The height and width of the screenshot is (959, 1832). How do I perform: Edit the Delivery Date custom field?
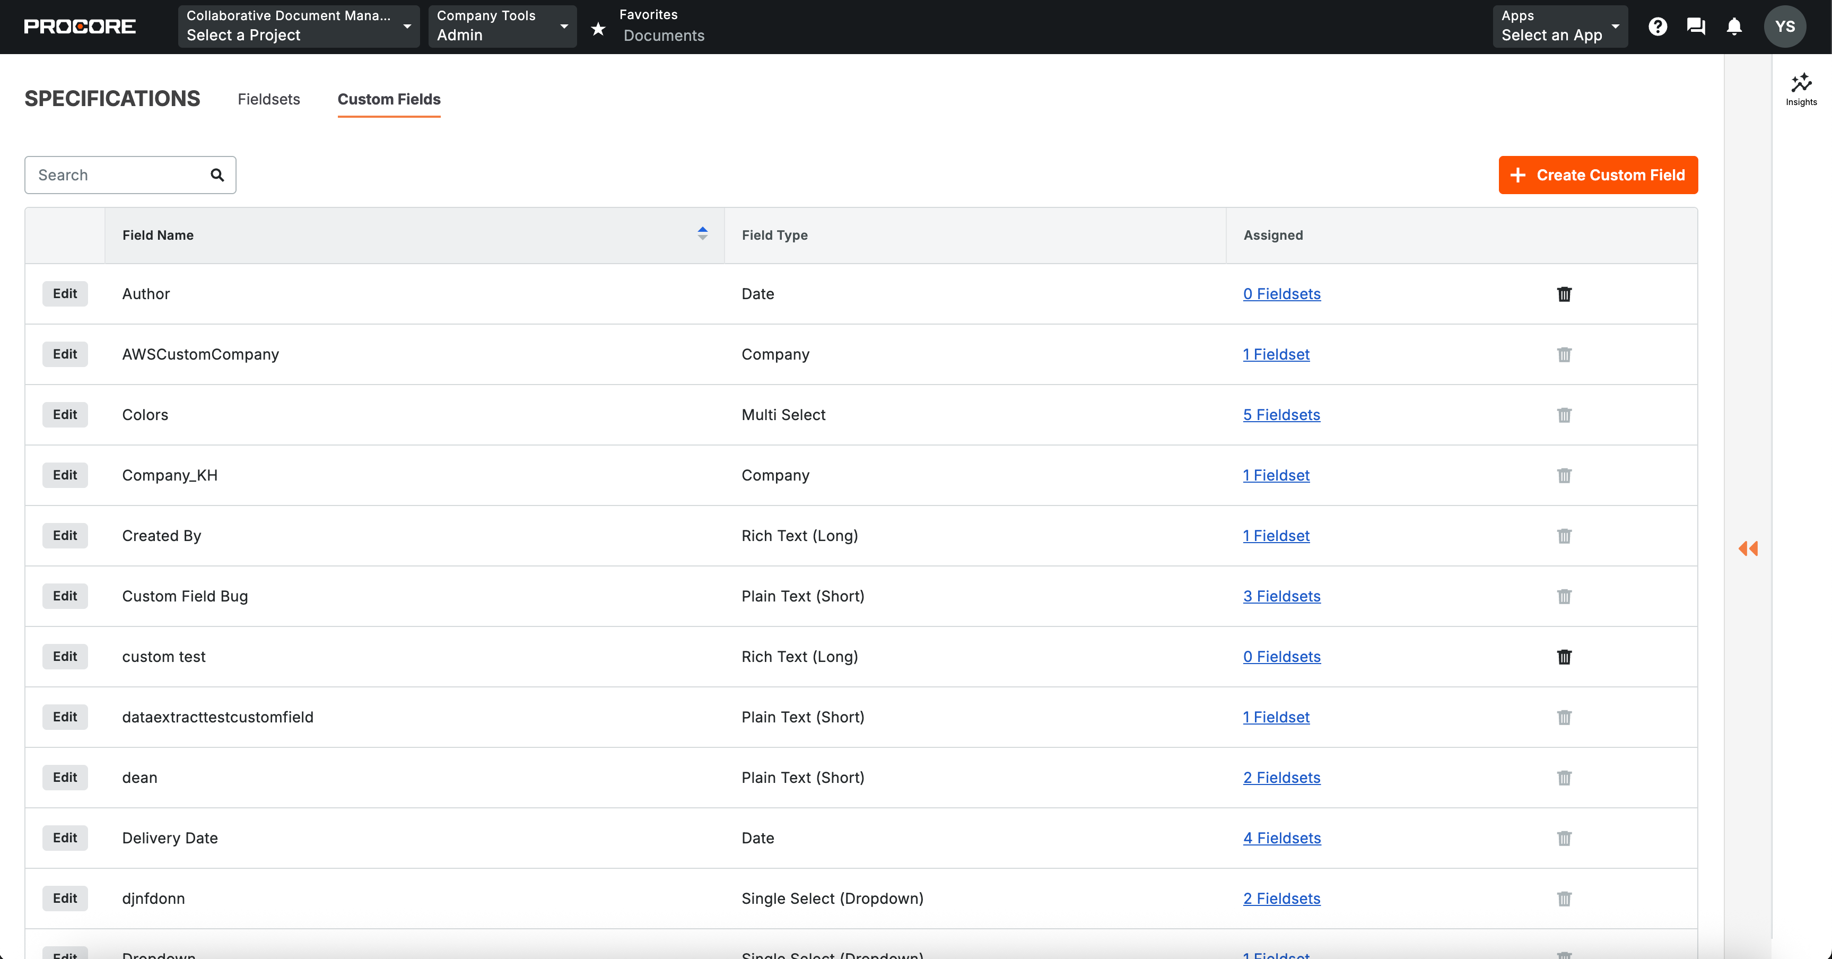click(65, 838)
